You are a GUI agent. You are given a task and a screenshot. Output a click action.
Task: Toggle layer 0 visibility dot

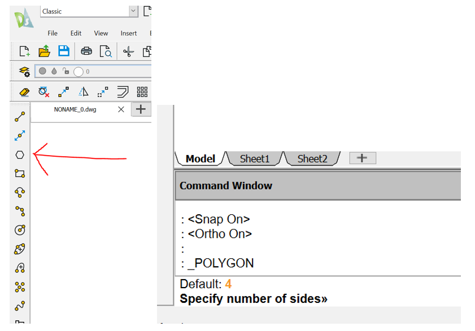click(x=42, y=71)
